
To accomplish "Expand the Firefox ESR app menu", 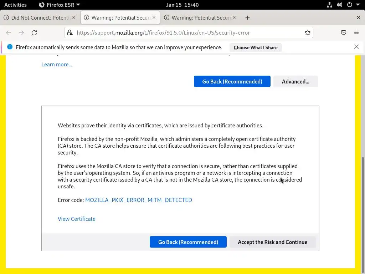I will [x=59, y=5].
